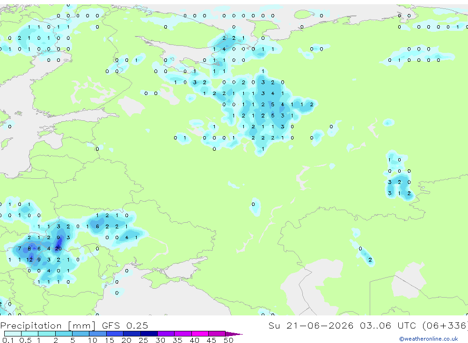The height and width of the screenshot is (343, 468).
Task: Select the violet legend swatch between 30 and 35
Action: point(166,334)
